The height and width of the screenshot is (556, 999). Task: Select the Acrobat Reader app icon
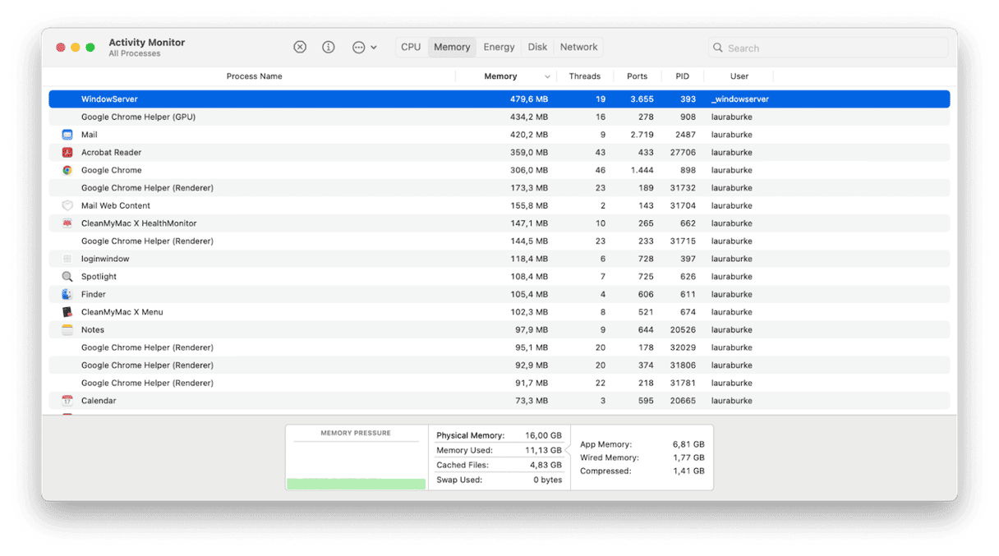point(68,152)
